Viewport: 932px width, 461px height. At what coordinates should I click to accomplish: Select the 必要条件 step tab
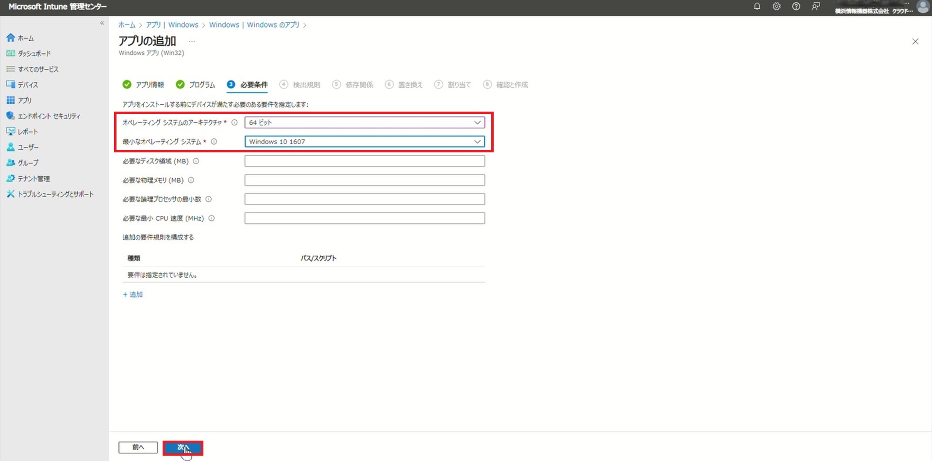pos(247,84)
